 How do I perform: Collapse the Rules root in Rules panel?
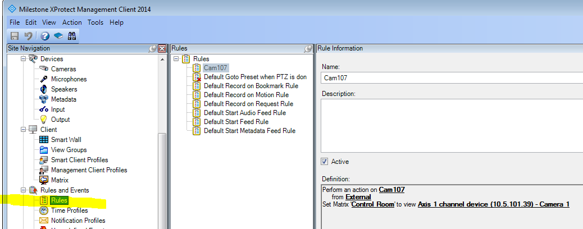tap(176, 59)
